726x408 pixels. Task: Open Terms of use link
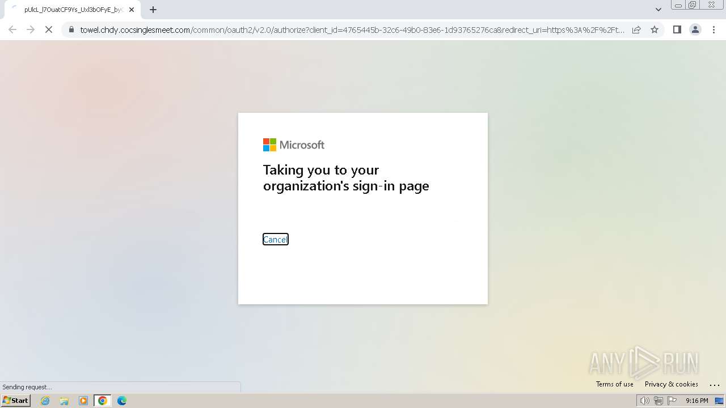pyautogui.click(x=614, y=384)
